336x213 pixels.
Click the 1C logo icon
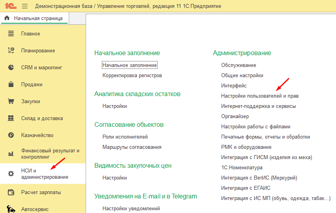pos(11,6)
